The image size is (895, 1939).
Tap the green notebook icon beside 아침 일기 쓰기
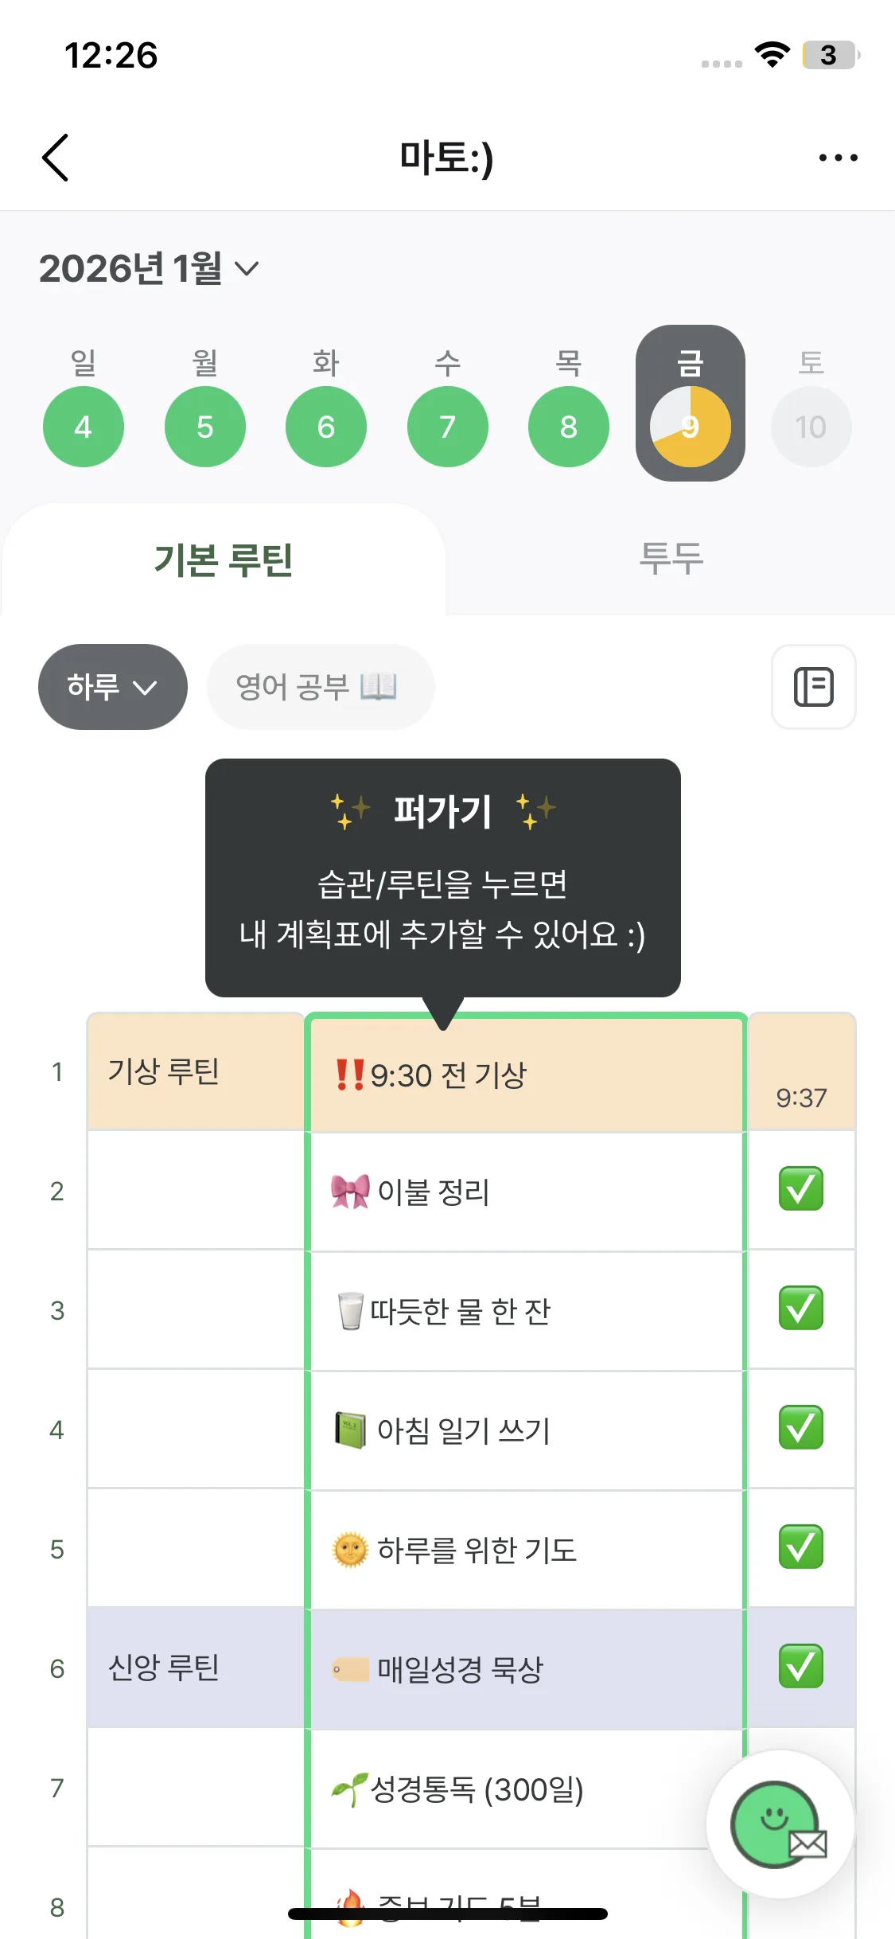pos(350,1430)
